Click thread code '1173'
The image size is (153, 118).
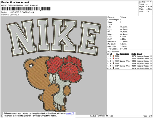pyautogui.click(x=134, y=56)
